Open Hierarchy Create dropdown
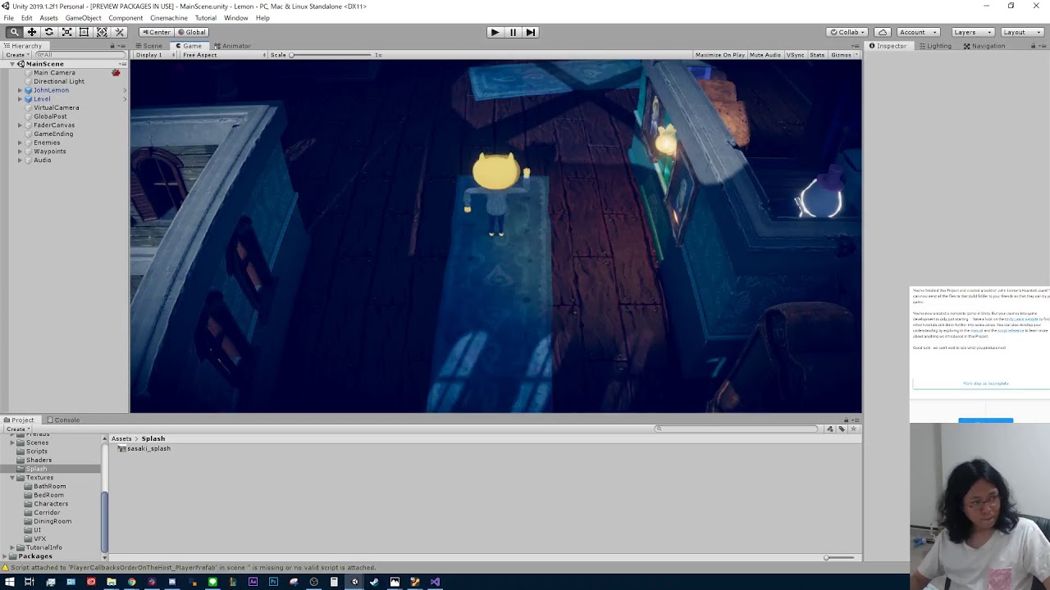Screen dimensions: 1050x590 coord(17,55)
